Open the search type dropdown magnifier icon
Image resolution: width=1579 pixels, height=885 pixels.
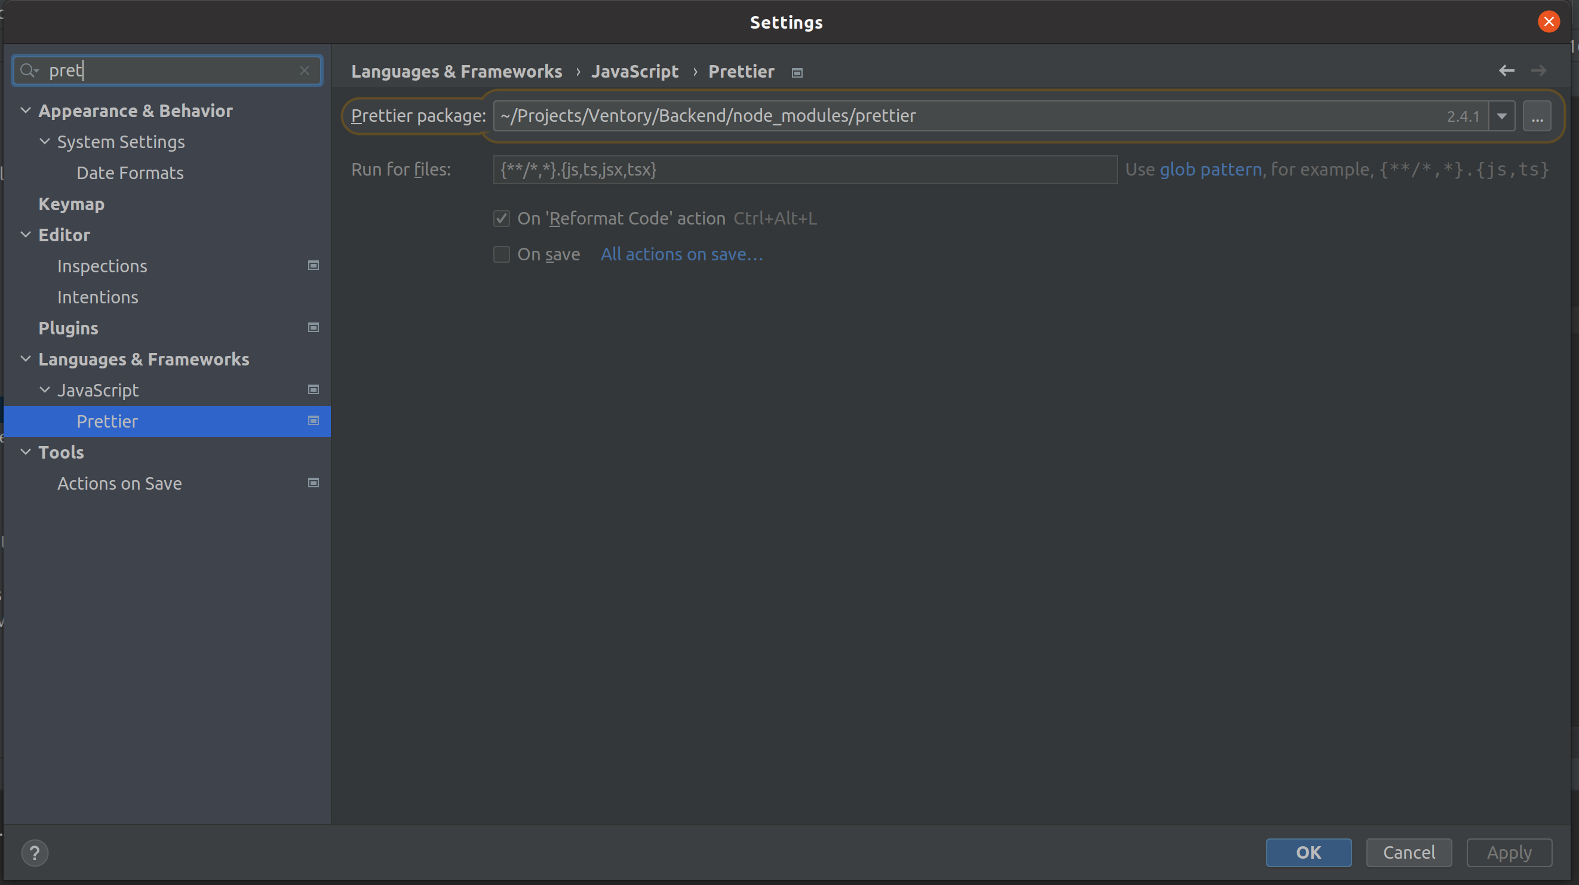coord(27,70)
